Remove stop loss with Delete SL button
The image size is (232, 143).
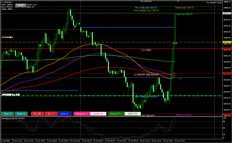coord(65,114)
